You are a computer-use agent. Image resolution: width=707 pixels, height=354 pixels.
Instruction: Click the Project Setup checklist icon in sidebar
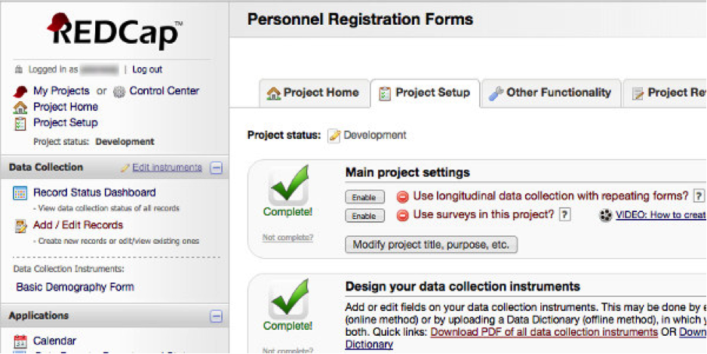(x=20, y=123)
